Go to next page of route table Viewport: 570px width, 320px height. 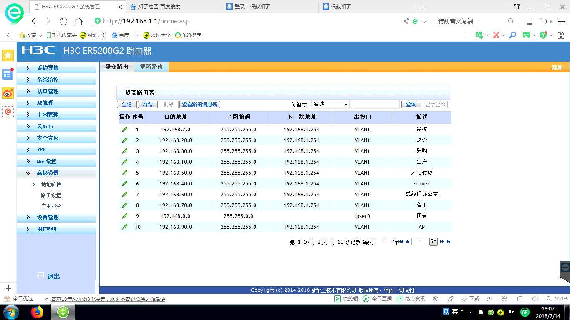tap(442, 242)
